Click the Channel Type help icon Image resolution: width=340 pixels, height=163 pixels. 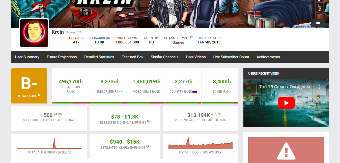point(191,37)
